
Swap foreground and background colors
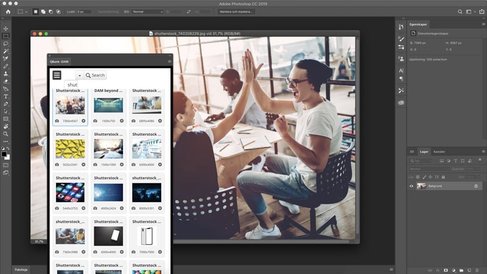pos(8,148)
